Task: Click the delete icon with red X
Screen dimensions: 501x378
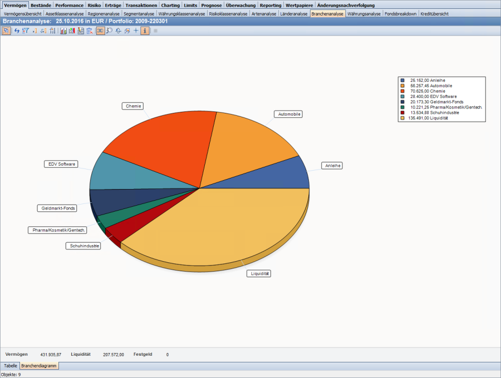Action: [90, 31]
